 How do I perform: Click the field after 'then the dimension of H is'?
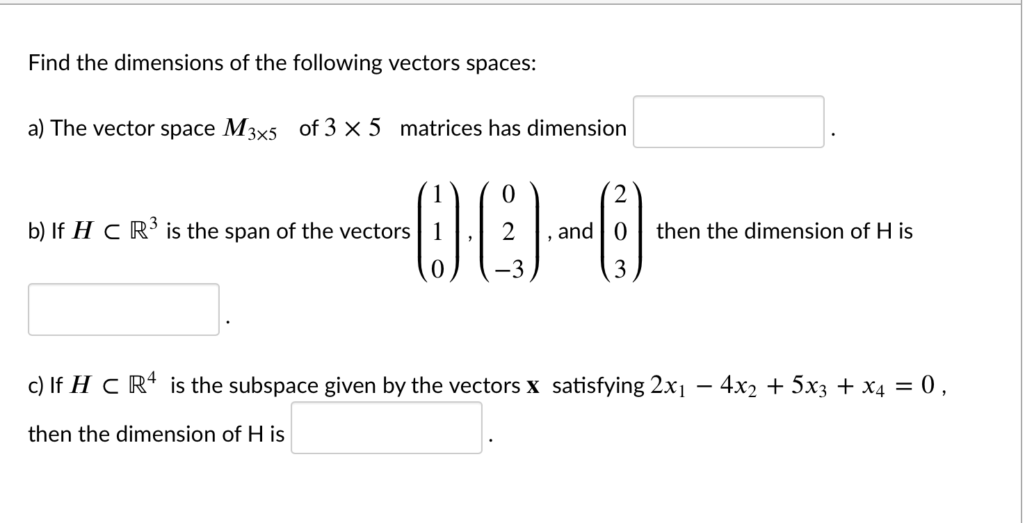click(387, 428)
